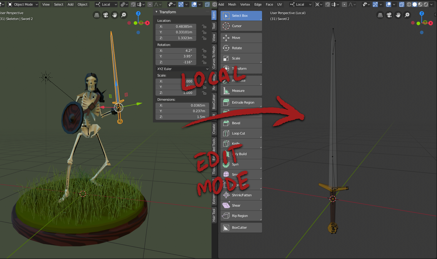
Task: Select the BoxCutter tool
Action: click(241, 228)
